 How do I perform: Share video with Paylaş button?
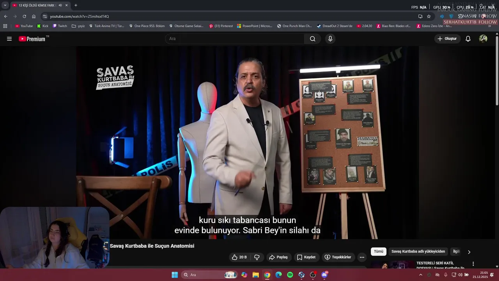tap(278, 257)
